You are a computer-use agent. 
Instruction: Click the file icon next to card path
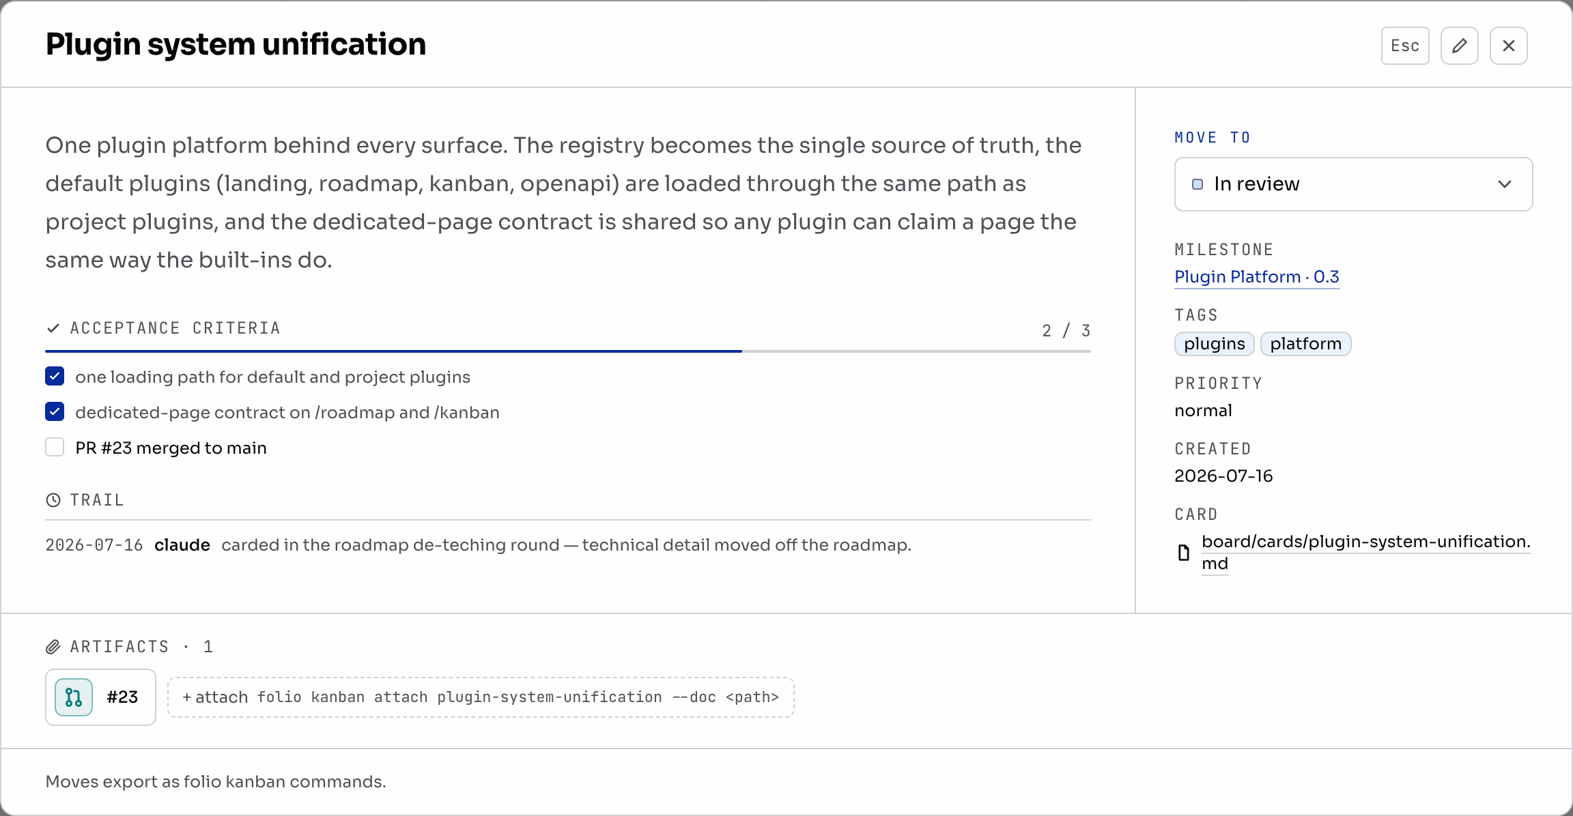(1184, 553)
